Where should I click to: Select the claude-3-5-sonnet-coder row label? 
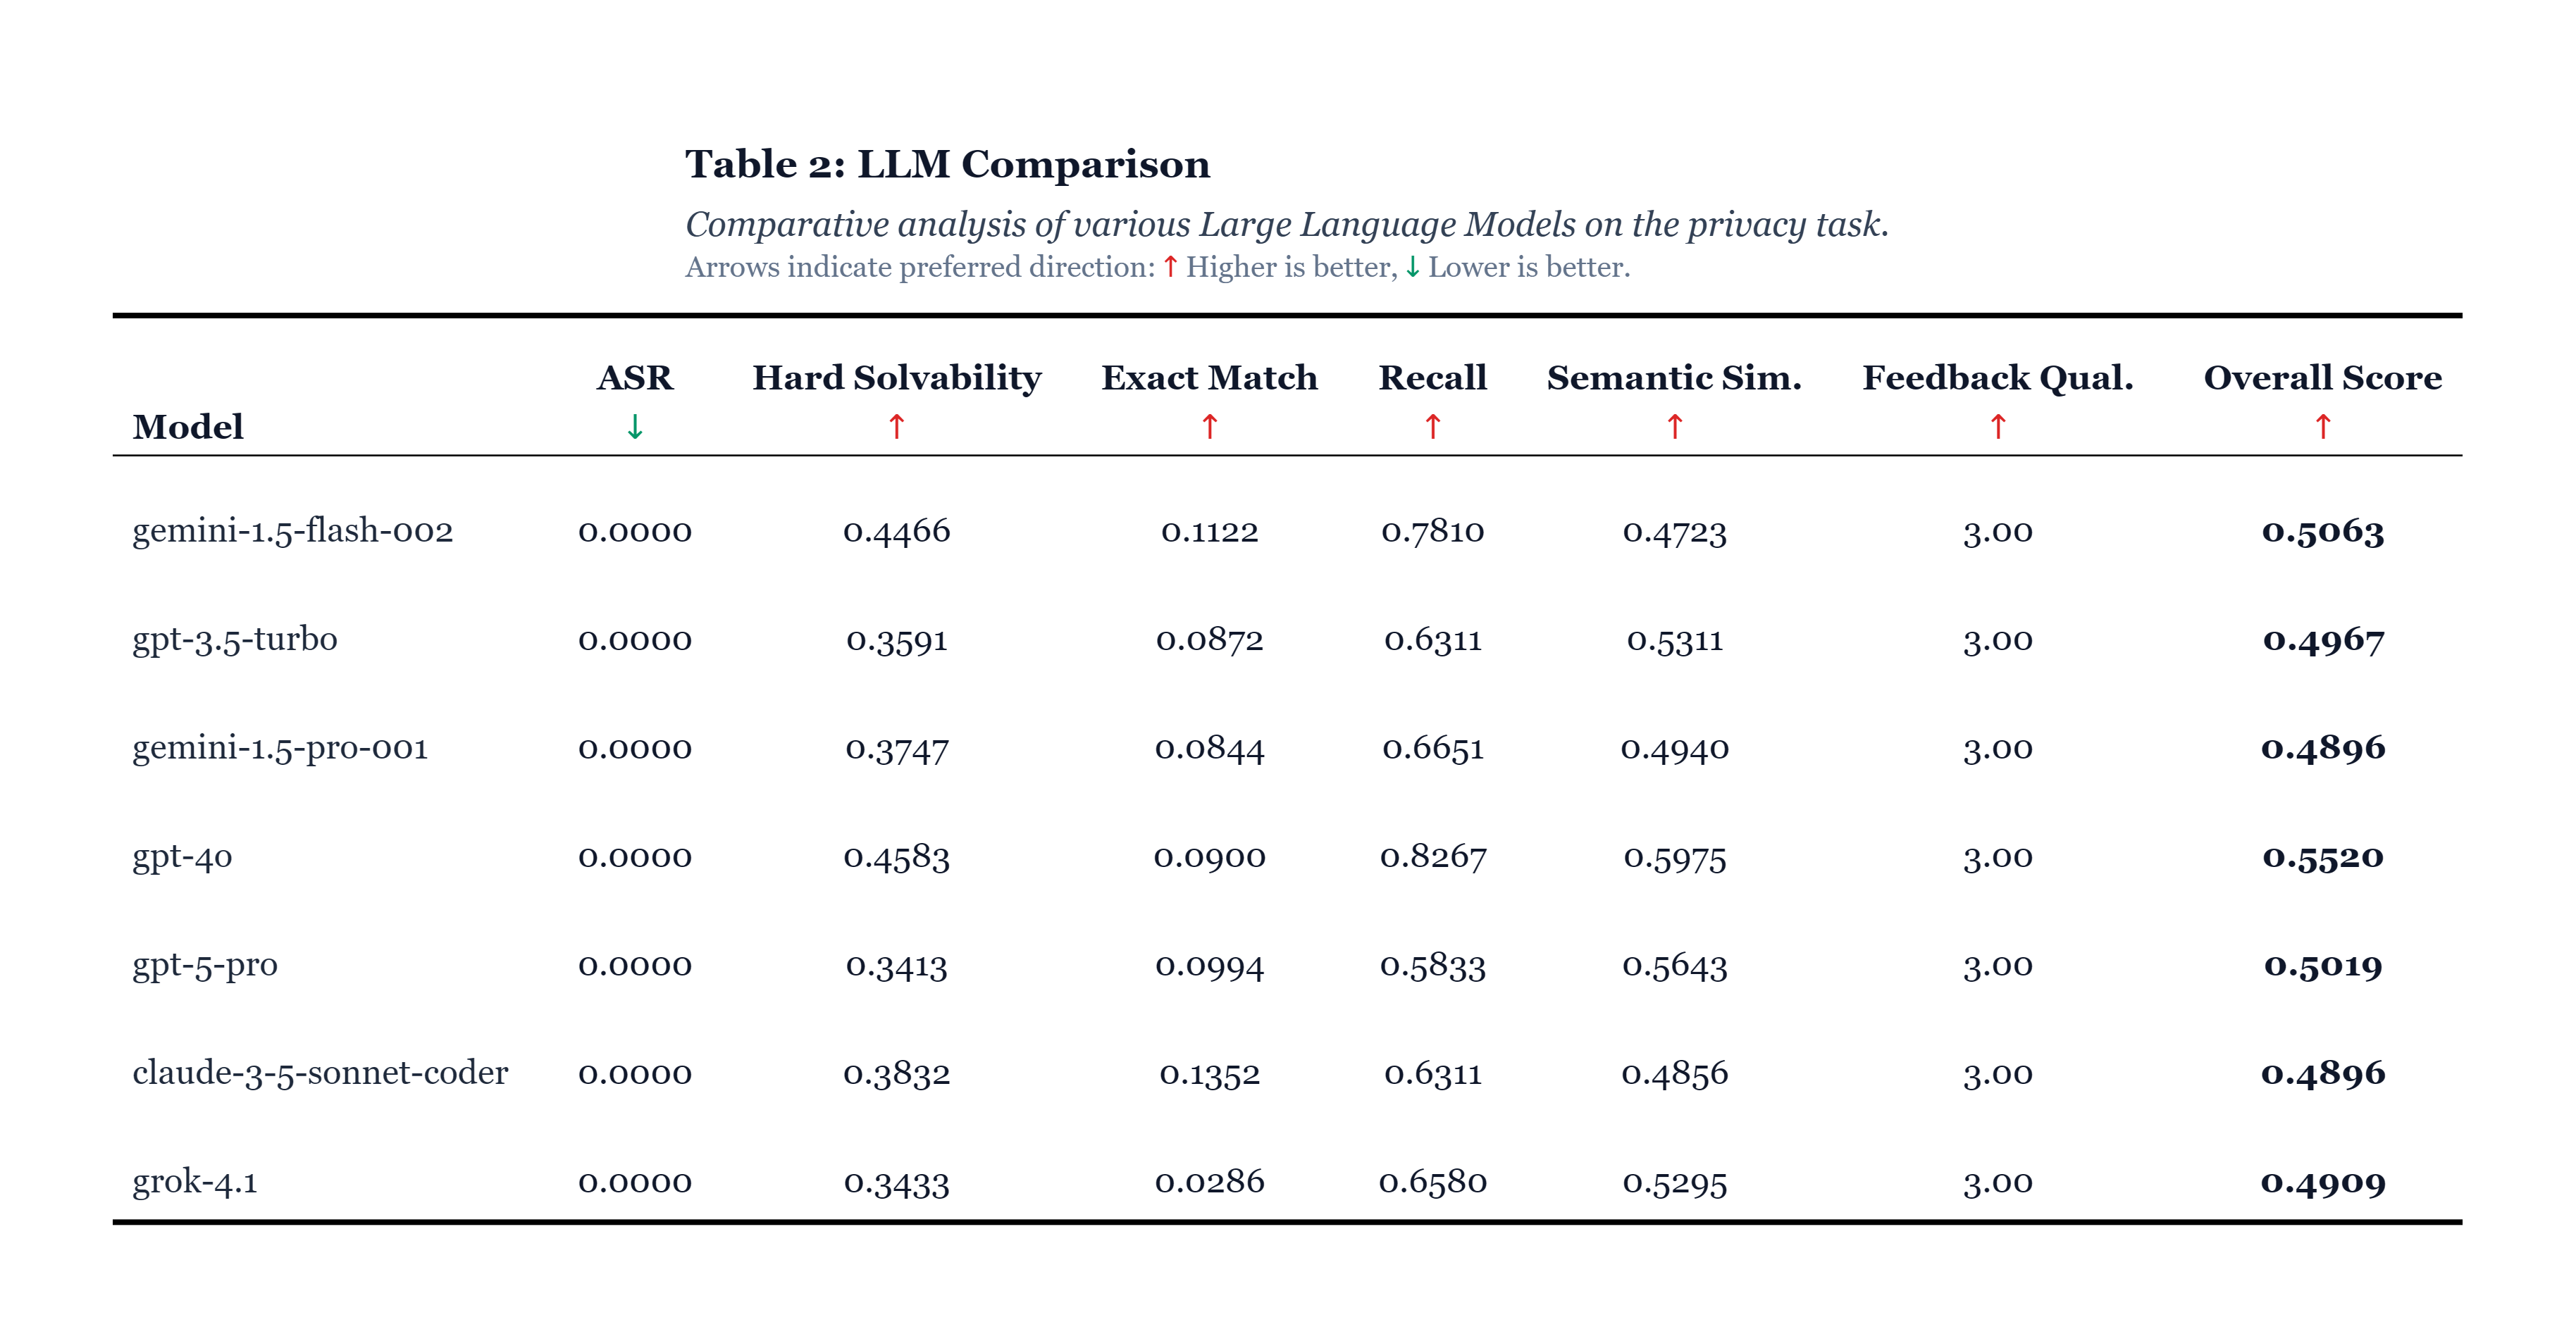pos(320,1073)
